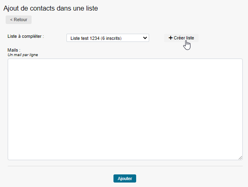The height and width of the screenshot is (187, 248).
Task: Click the horizontal divider above Ajouter
Action: pos(125,166)
